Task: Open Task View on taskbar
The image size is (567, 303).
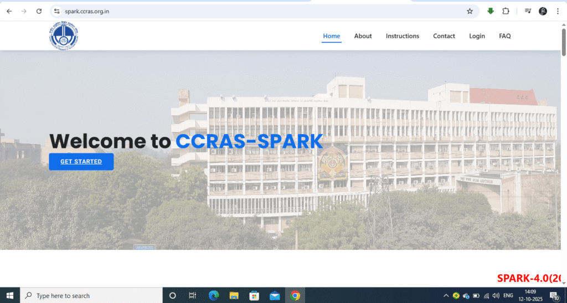Action: click(192, 295)
